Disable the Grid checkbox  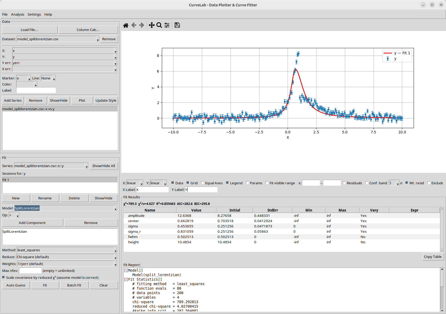188,183
